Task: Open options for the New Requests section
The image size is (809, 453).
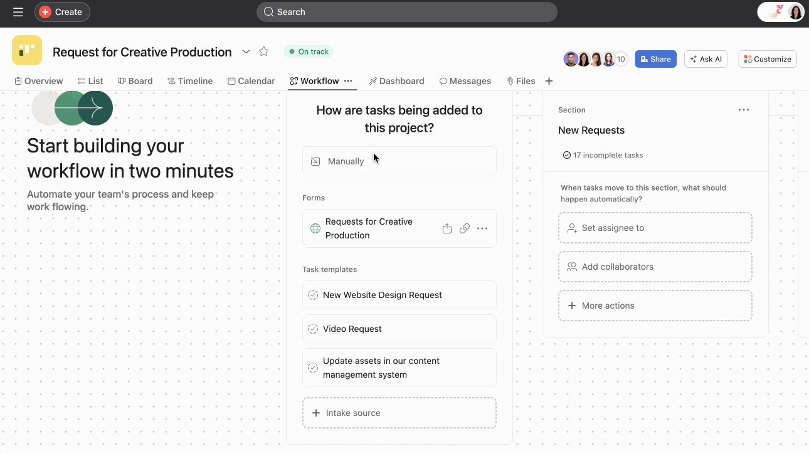Action: coord(744,110)
